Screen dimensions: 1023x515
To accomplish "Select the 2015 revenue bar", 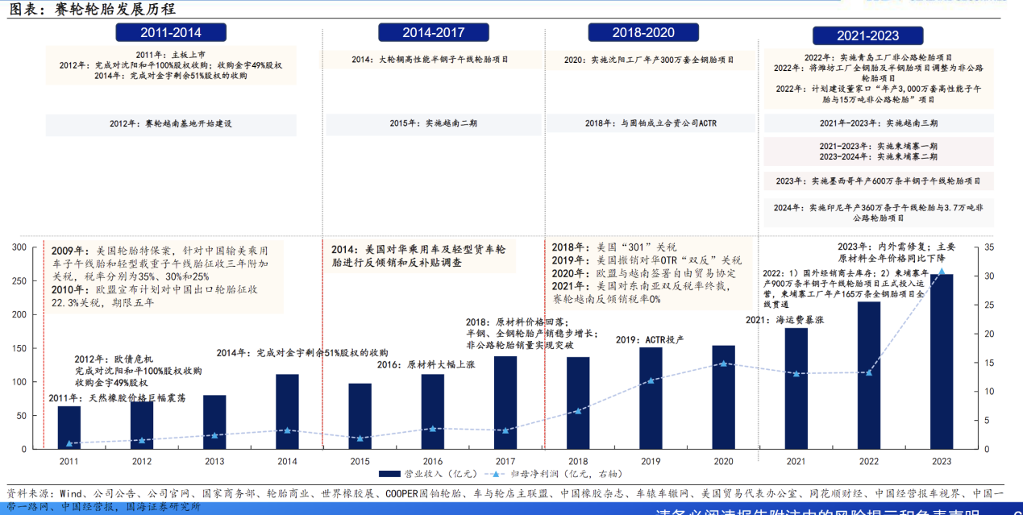I will pos(360,416).
